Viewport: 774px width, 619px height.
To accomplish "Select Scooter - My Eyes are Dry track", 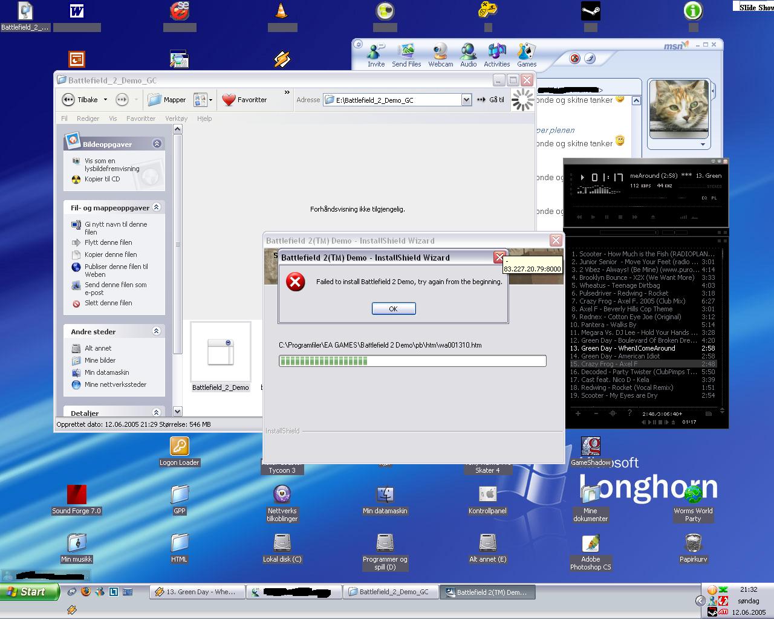I will click(x=643, y=395).
